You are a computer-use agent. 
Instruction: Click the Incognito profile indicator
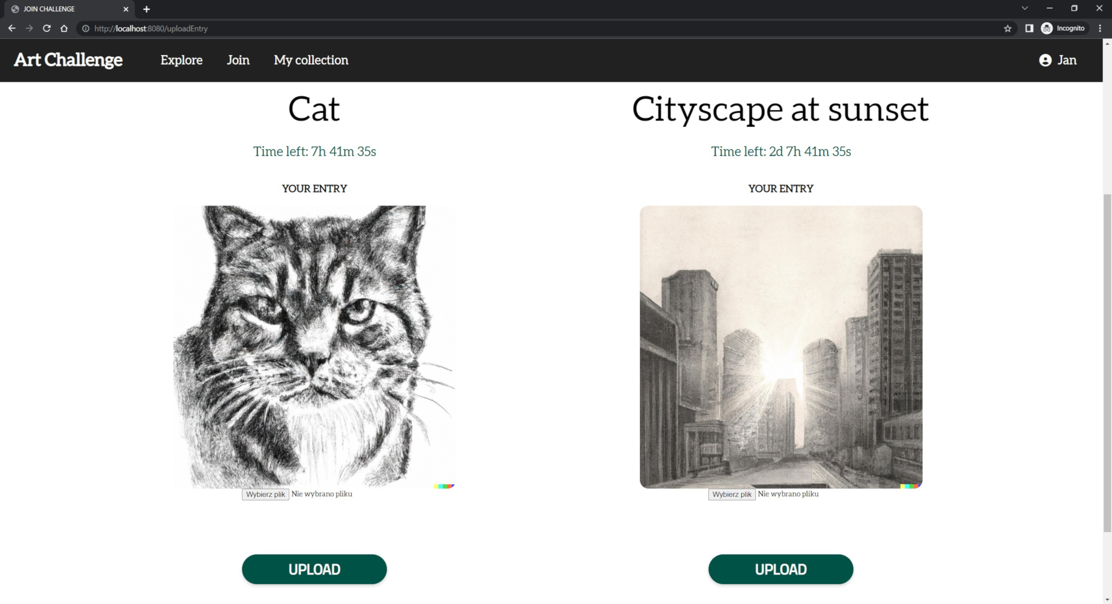(x=1063, y=28)
